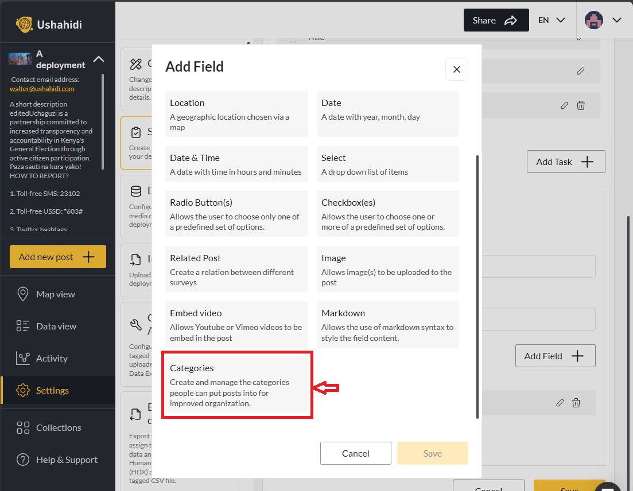Open the Activity section
The image size is (633, 491).
click(x=52, y=358)
